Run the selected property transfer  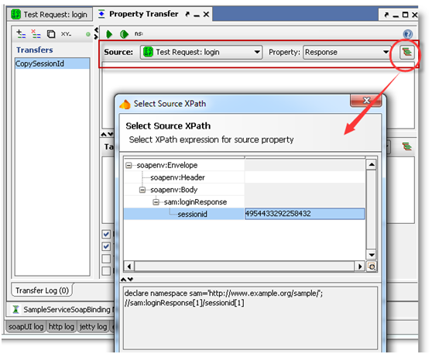tap(109, 34)
